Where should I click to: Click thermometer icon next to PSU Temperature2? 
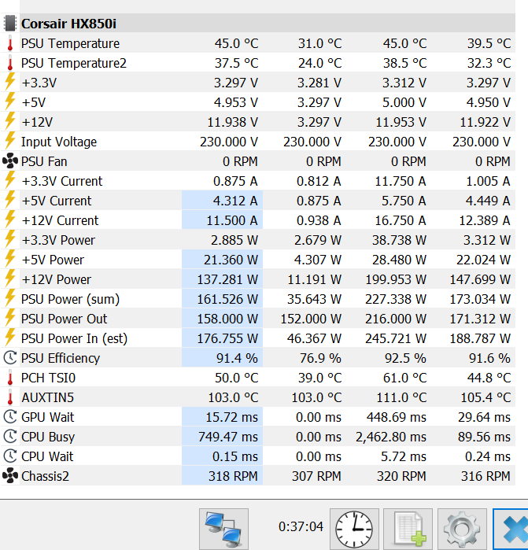(10, 63)
